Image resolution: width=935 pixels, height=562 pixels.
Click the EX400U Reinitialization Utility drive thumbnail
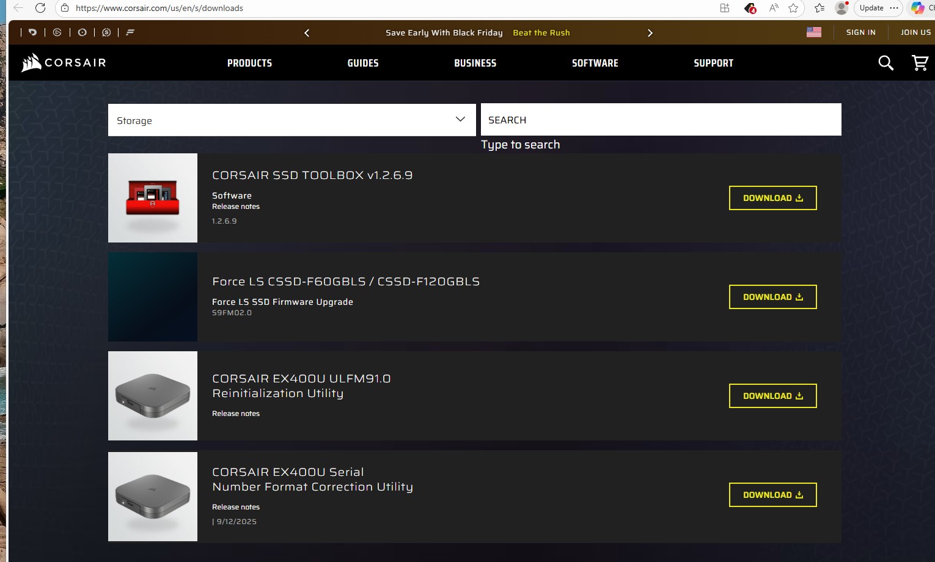click(153, 396)
